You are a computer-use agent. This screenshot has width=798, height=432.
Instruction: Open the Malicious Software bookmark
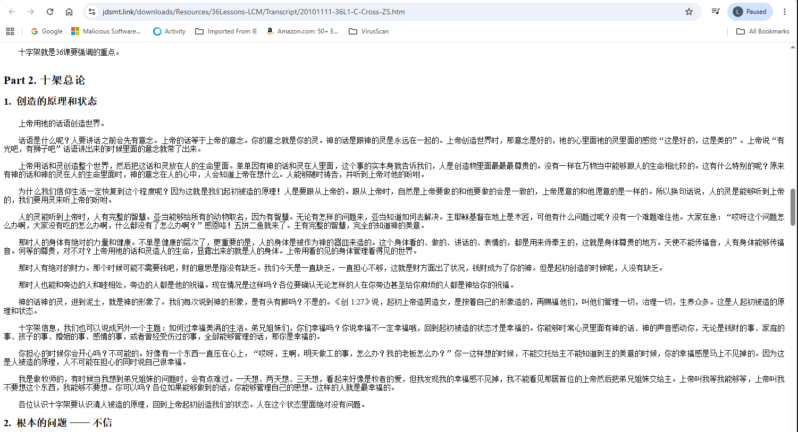click(x=106, y=31)
